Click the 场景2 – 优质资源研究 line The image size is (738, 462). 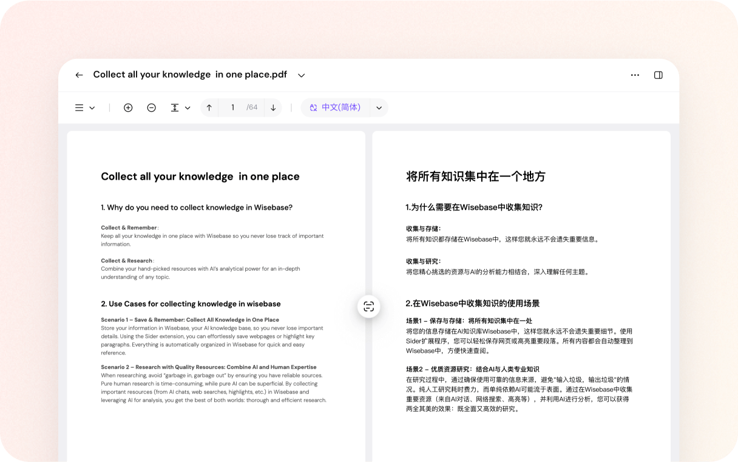(x=473, y=369)
